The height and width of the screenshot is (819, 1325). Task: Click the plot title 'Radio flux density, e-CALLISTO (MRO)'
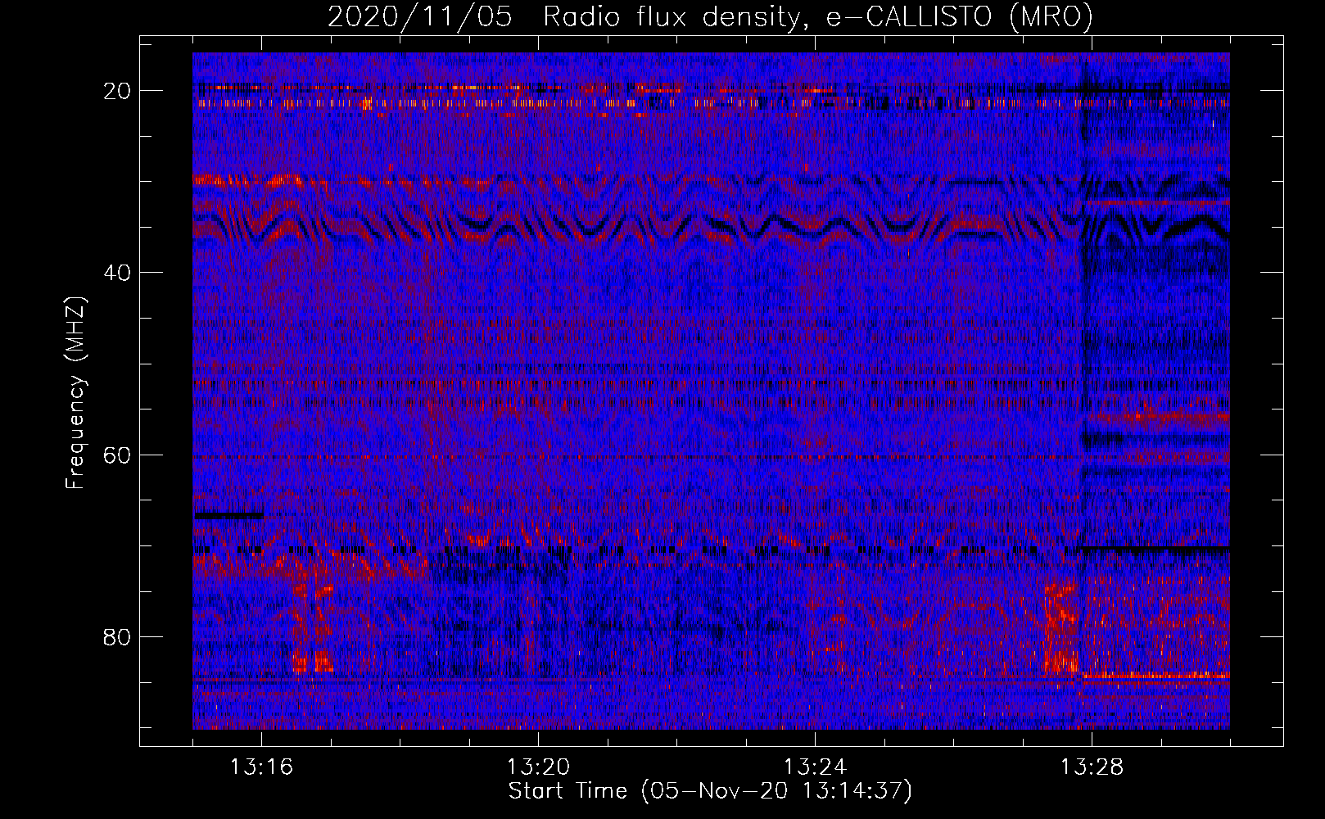click(x=818, y=17)
